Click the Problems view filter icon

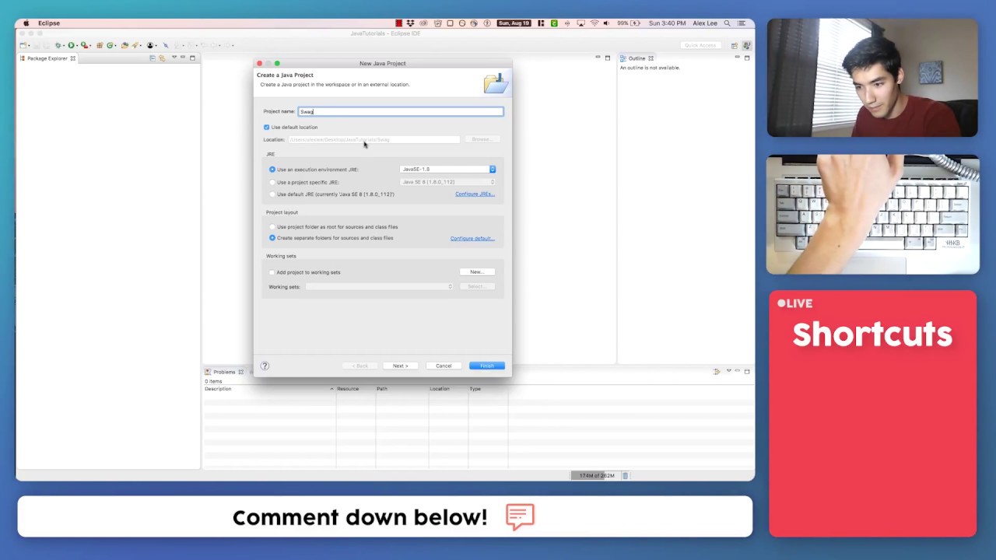717,372
